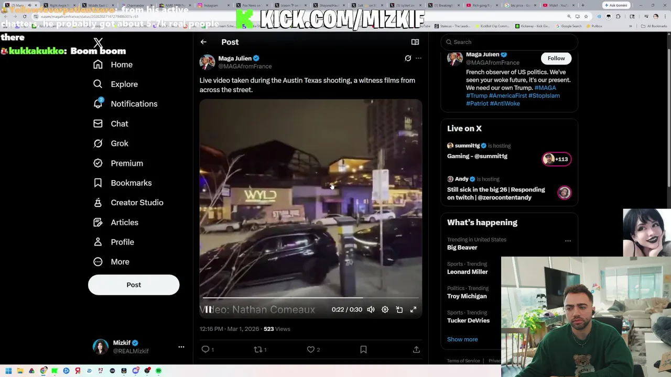The image size is (671, 377).
Task: Click the #StopIslam hashtag
Action: (544, 96)
